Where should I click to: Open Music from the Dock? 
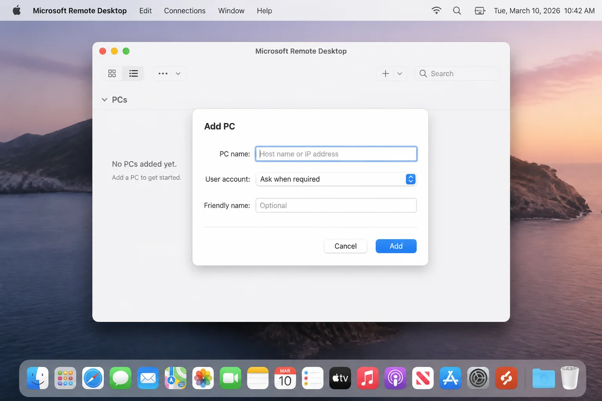[368, 378]
